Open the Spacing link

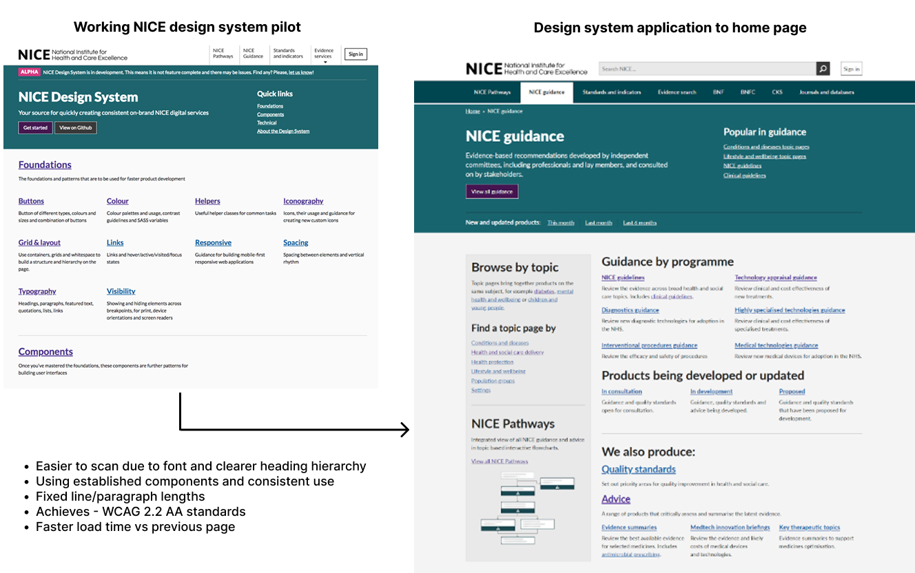296,242
